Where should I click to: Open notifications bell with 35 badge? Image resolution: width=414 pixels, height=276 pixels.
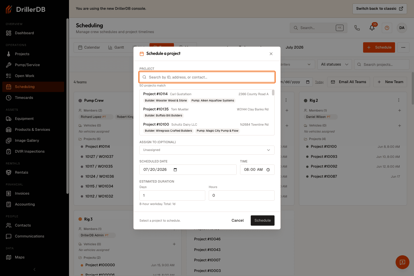372,28
